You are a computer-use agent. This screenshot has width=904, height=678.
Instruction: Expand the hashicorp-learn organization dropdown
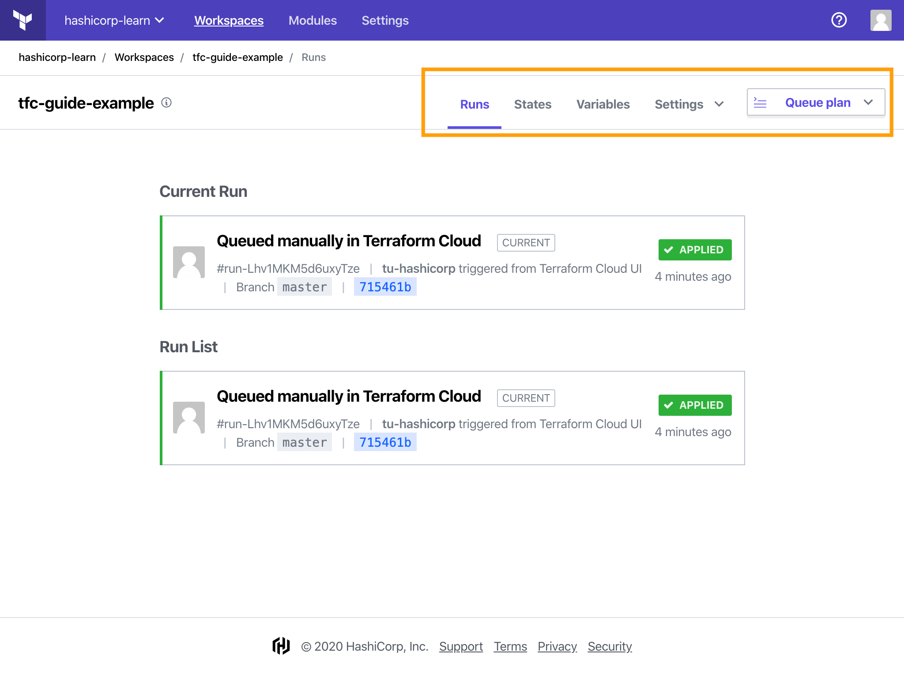(114, 20)
